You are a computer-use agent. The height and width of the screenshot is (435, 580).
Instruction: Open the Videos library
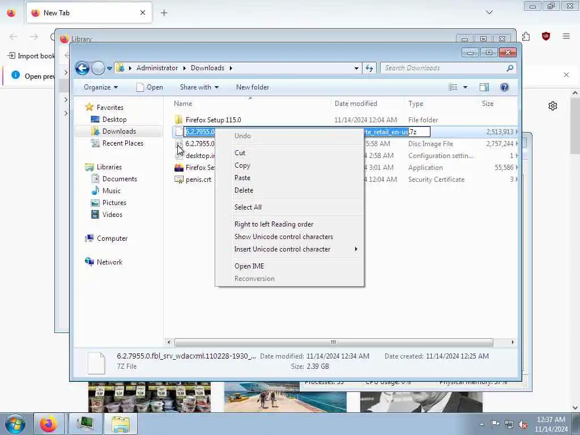pos(112,215)
